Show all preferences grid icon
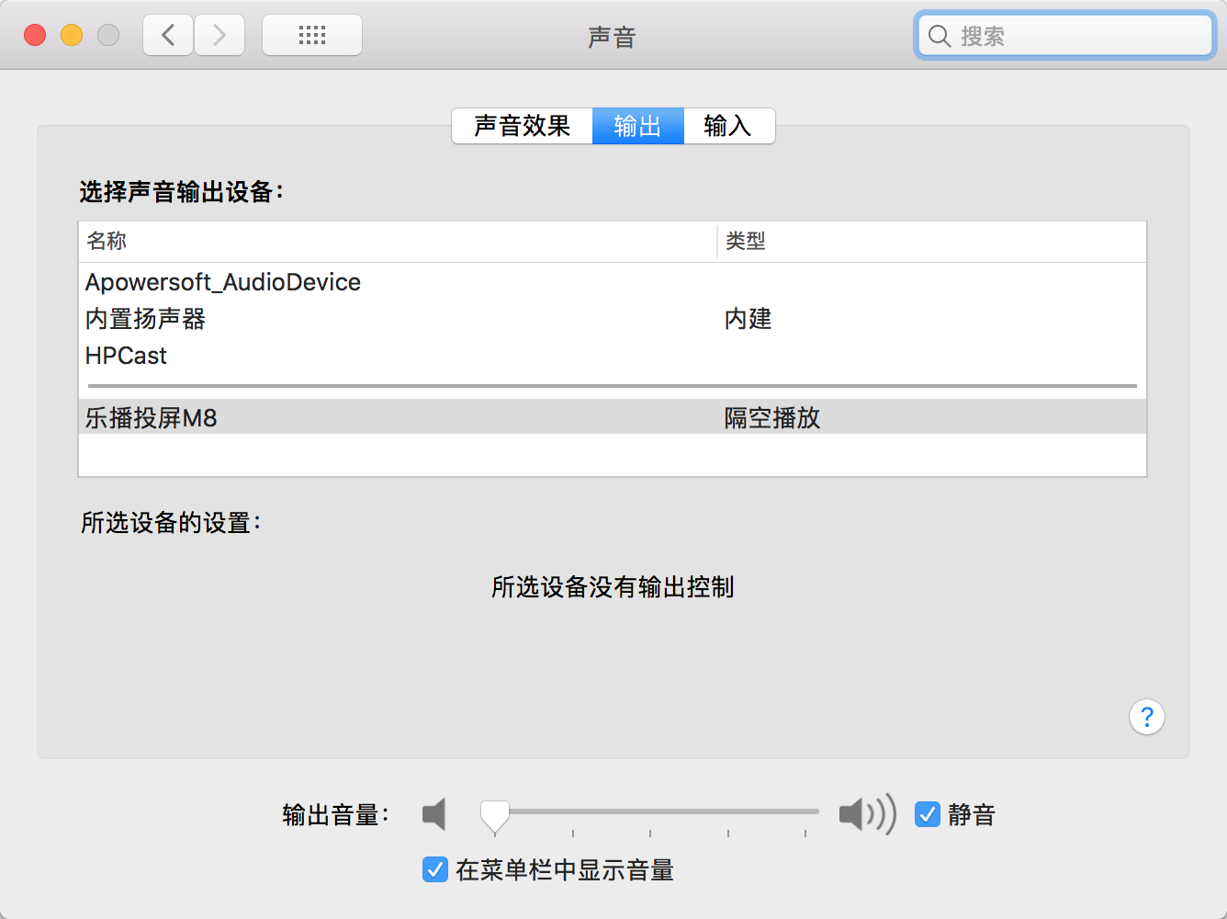 tap(312, 36)
